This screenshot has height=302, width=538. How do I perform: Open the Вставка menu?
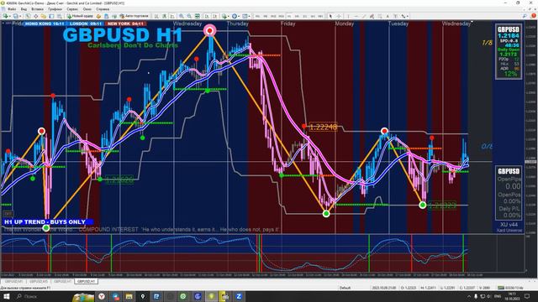click(37, 9)
